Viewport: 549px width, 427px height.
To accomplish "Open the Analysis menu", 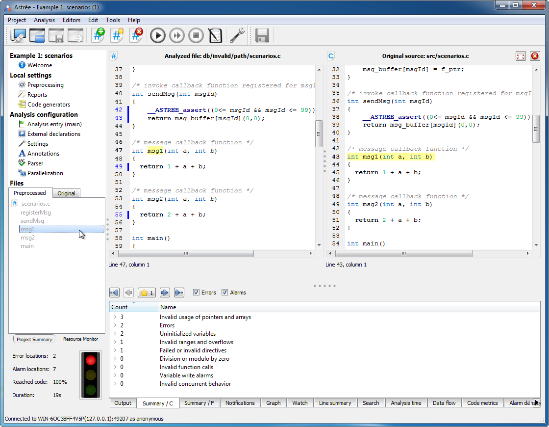I will click(x=44, y=20).
